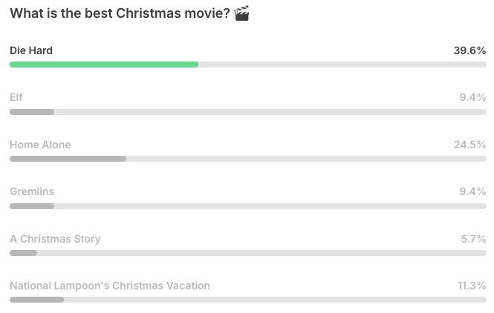
Task: Click Elf's 9.4% percentage
Action: (x=472, y=97)
